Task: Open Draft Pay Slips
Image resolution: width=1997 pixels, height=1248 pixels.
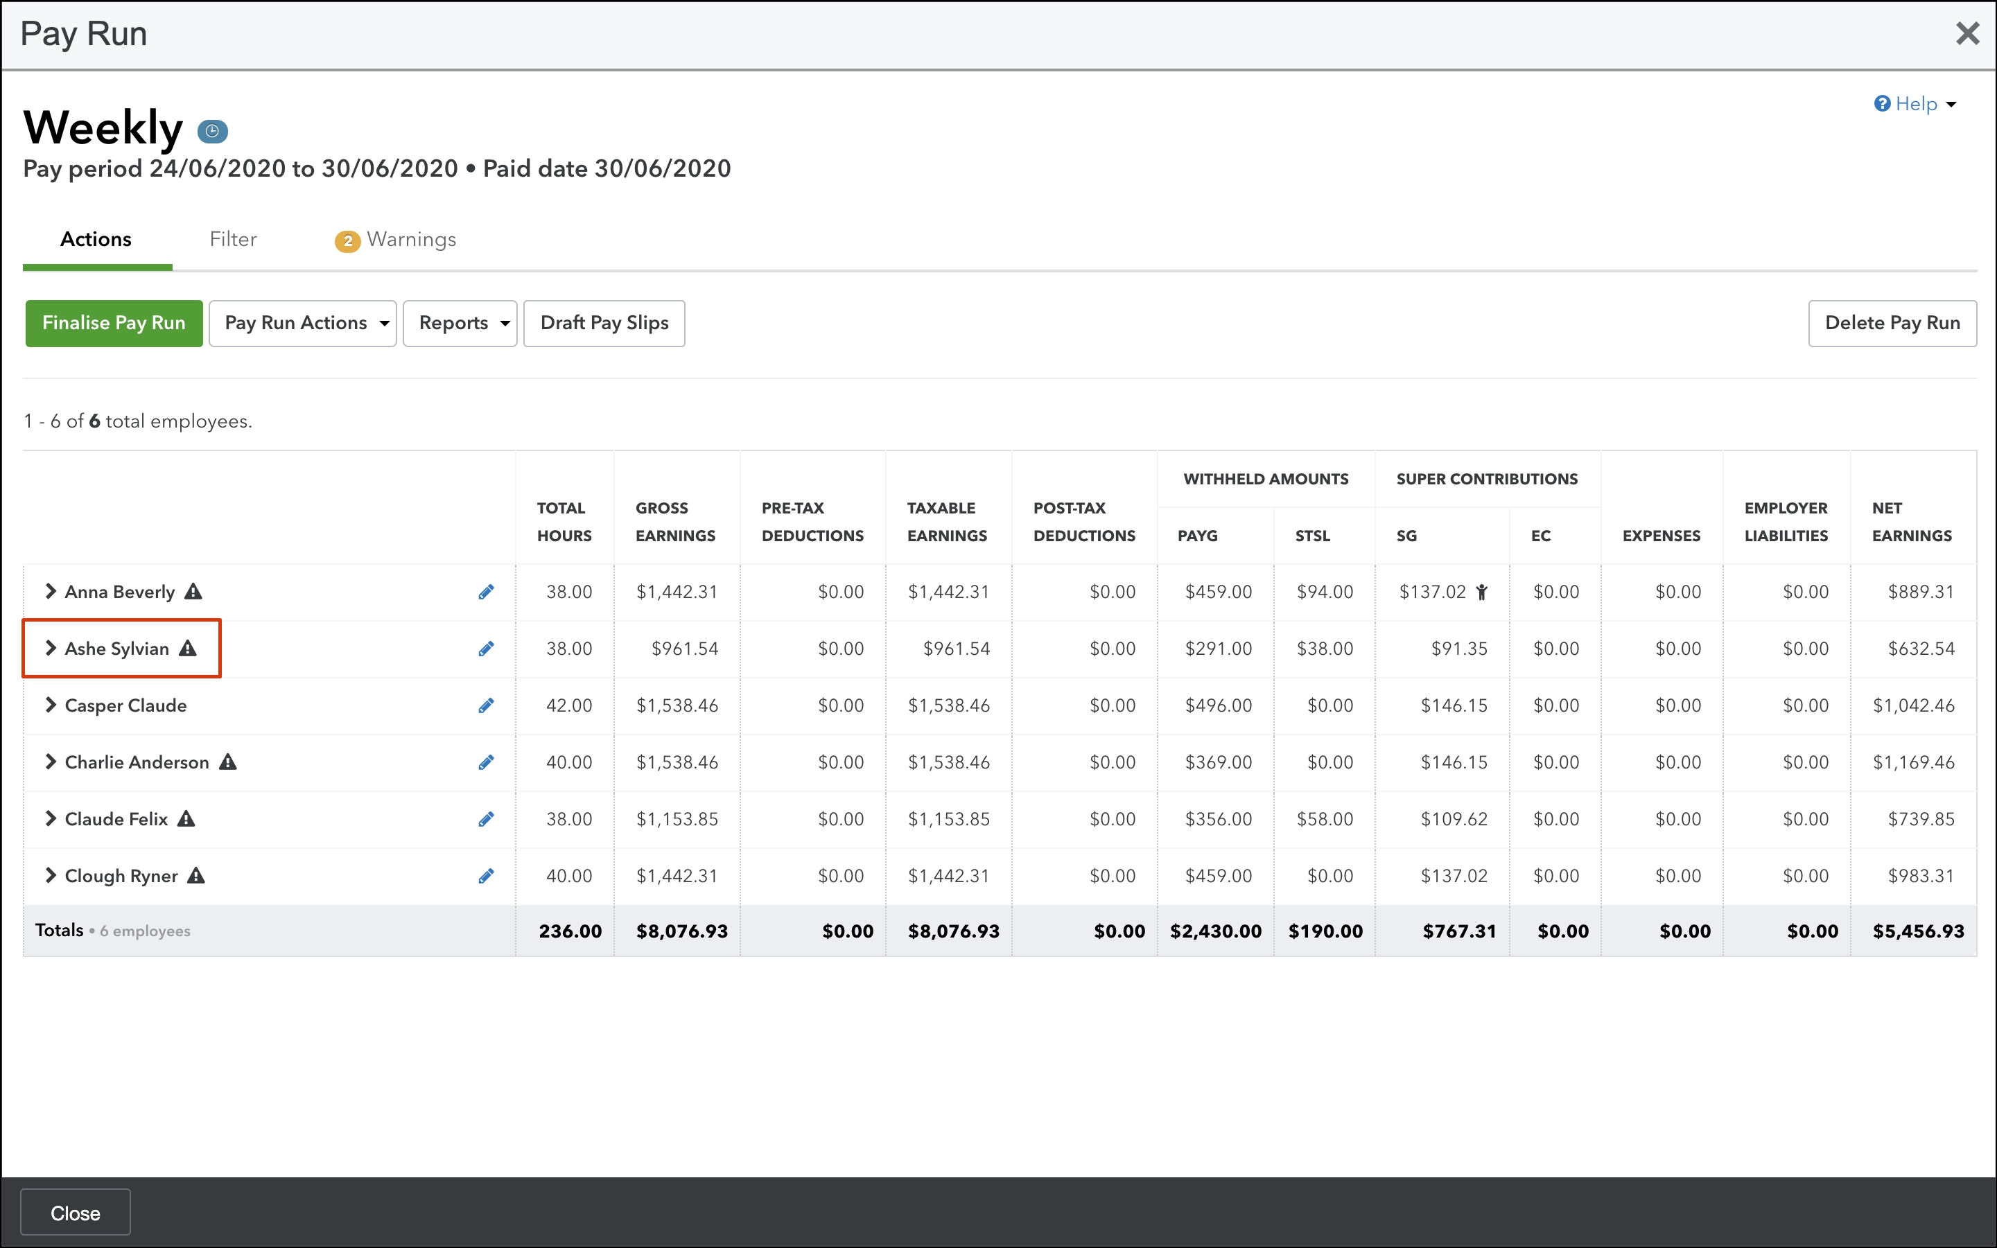Action: 604,324
